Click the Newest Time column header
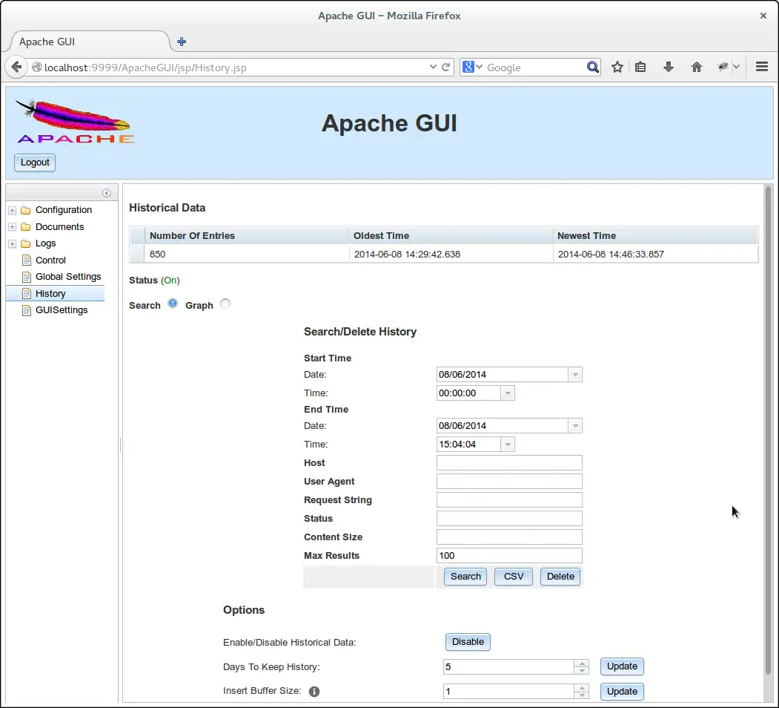 click(655, 236)
